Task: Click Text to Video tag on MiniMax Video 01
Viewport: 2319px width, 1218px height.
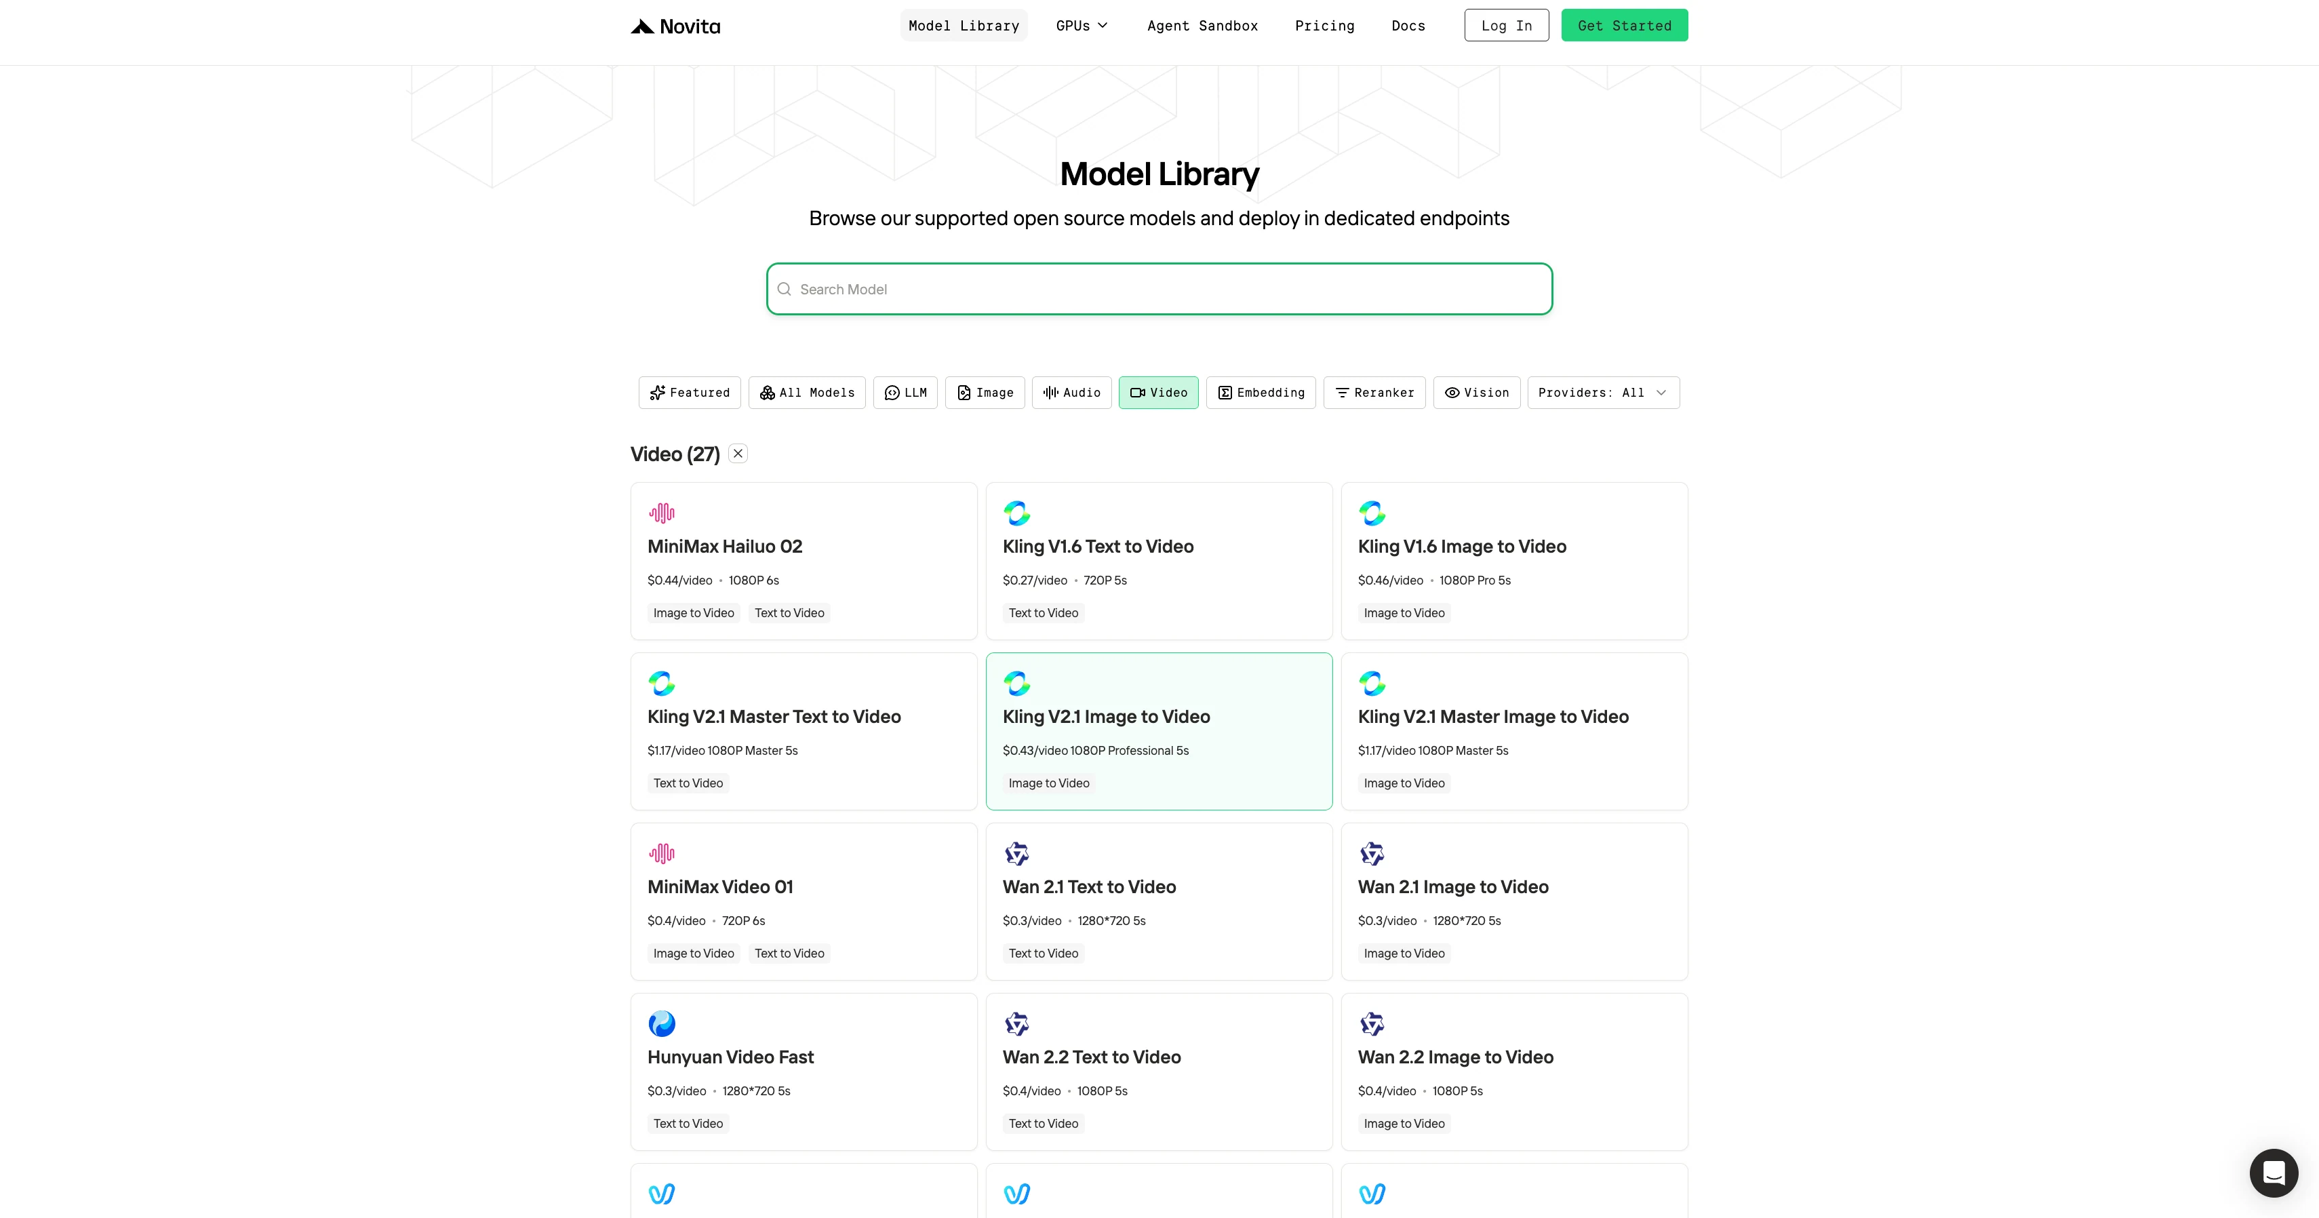Action: (x=789, y=954)
